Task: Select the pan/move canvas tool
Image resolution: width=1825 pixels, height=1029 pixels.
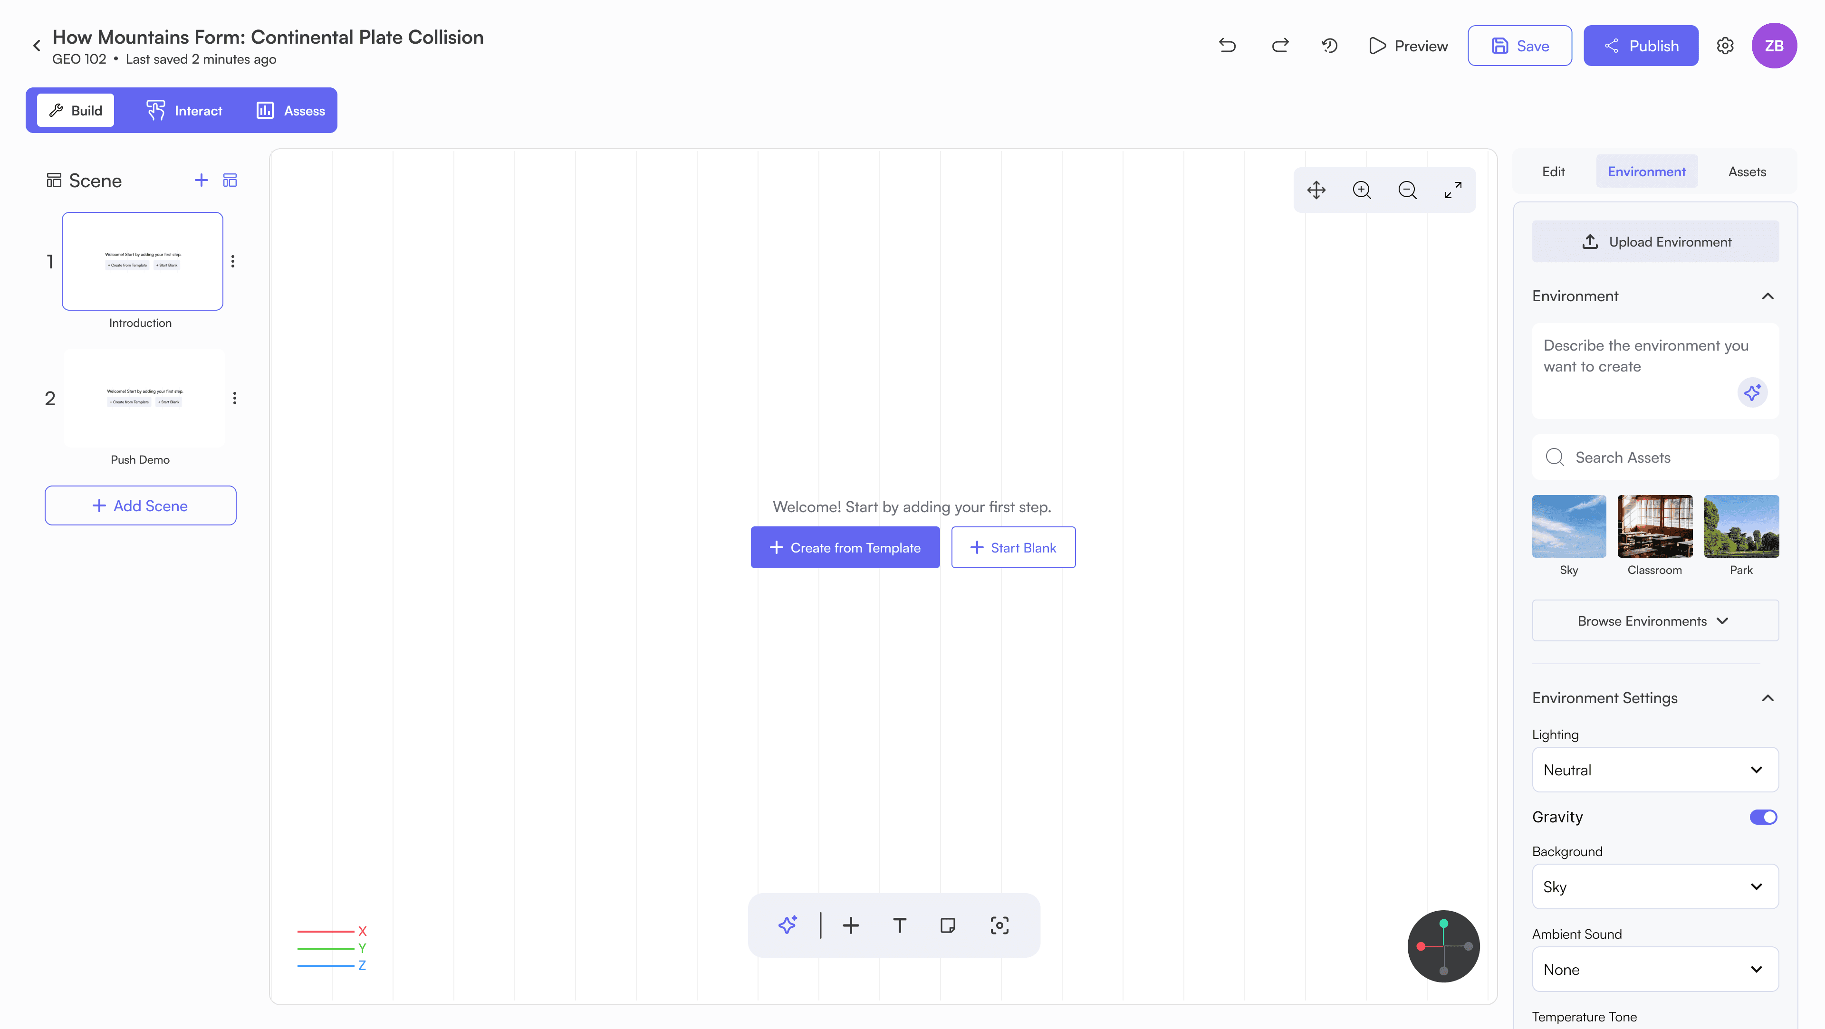Action: tap(1316, 190)
